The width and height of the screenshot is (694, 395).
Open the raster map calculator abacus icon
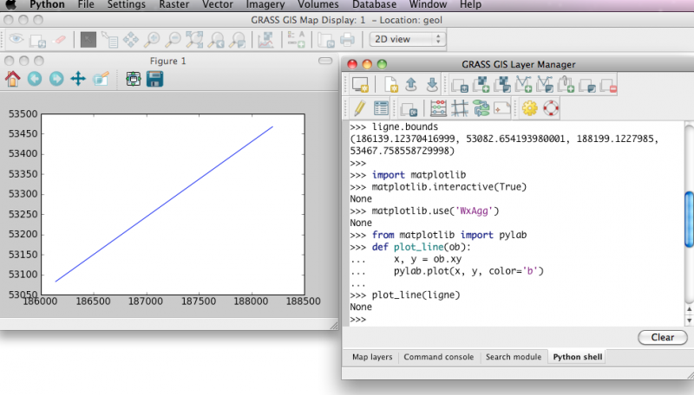pos(438,108)
